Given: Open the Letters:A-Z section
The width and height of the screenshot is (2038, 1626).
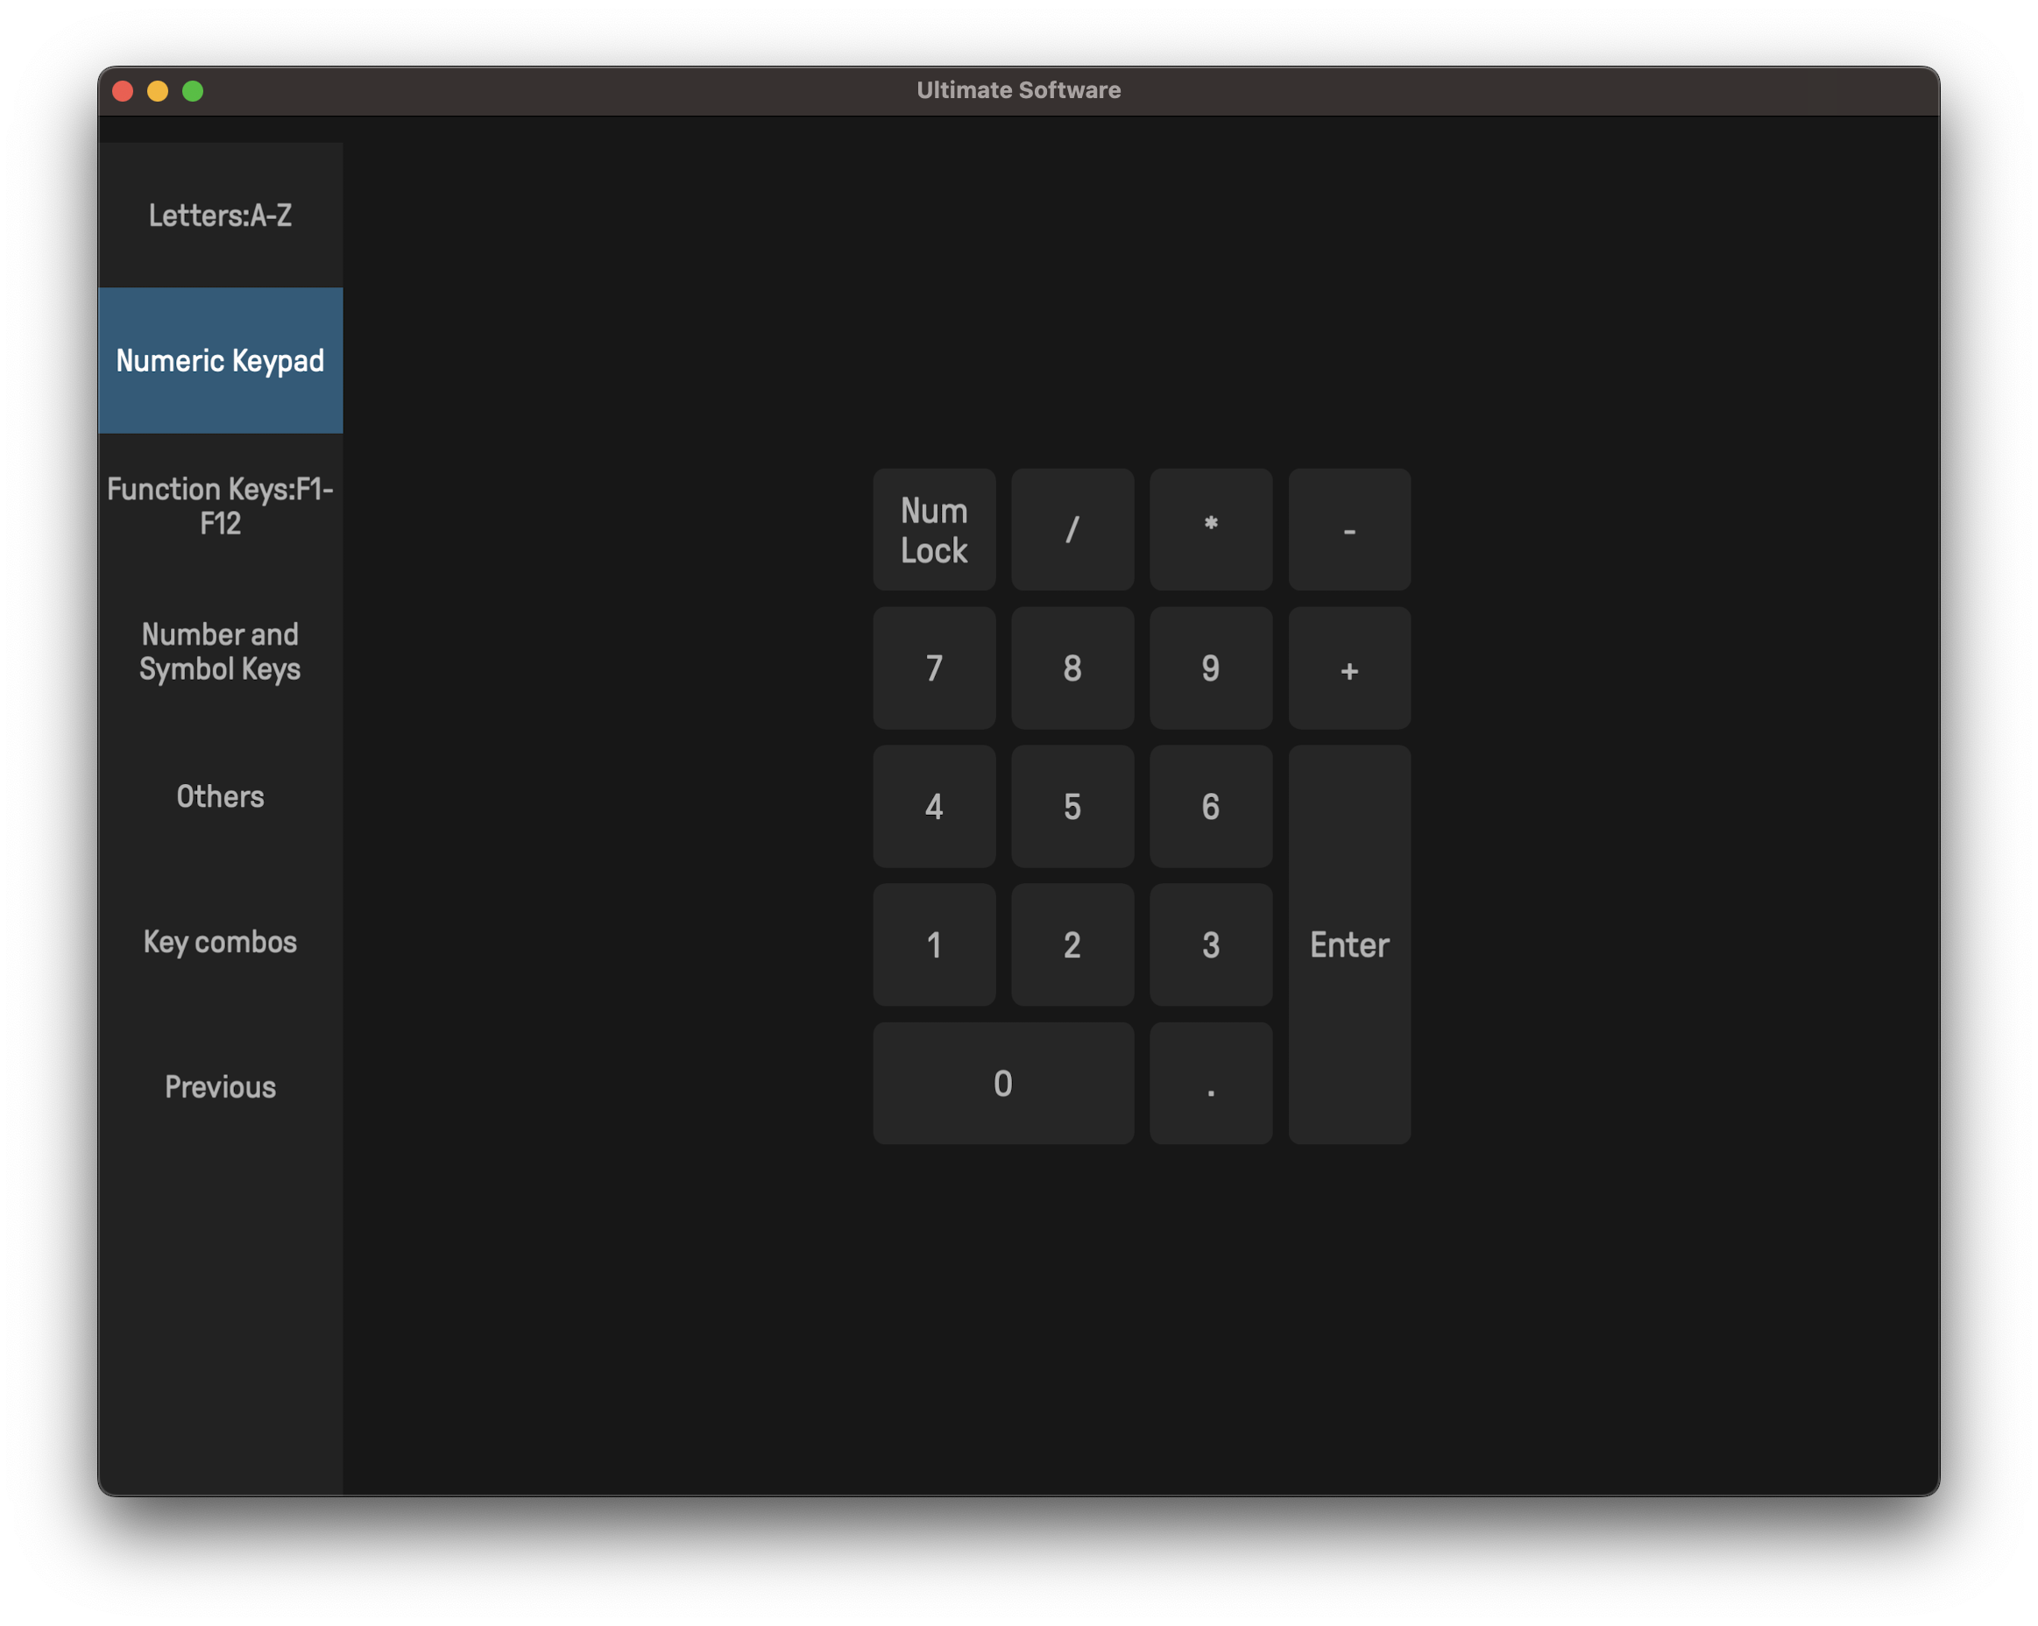Looking at the screenshot, I should coord(220,216).
